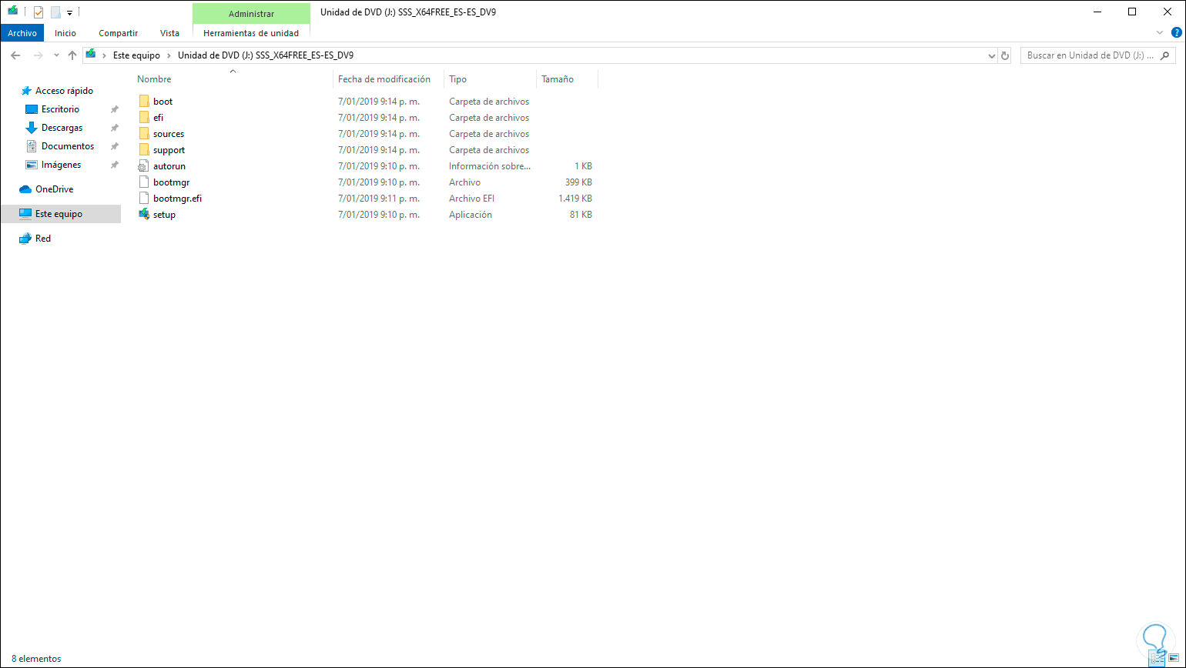Open the Herramientas de unidad tab
Screen dimensions: 1186x668
pyautogui.click(x=251, y=33)
